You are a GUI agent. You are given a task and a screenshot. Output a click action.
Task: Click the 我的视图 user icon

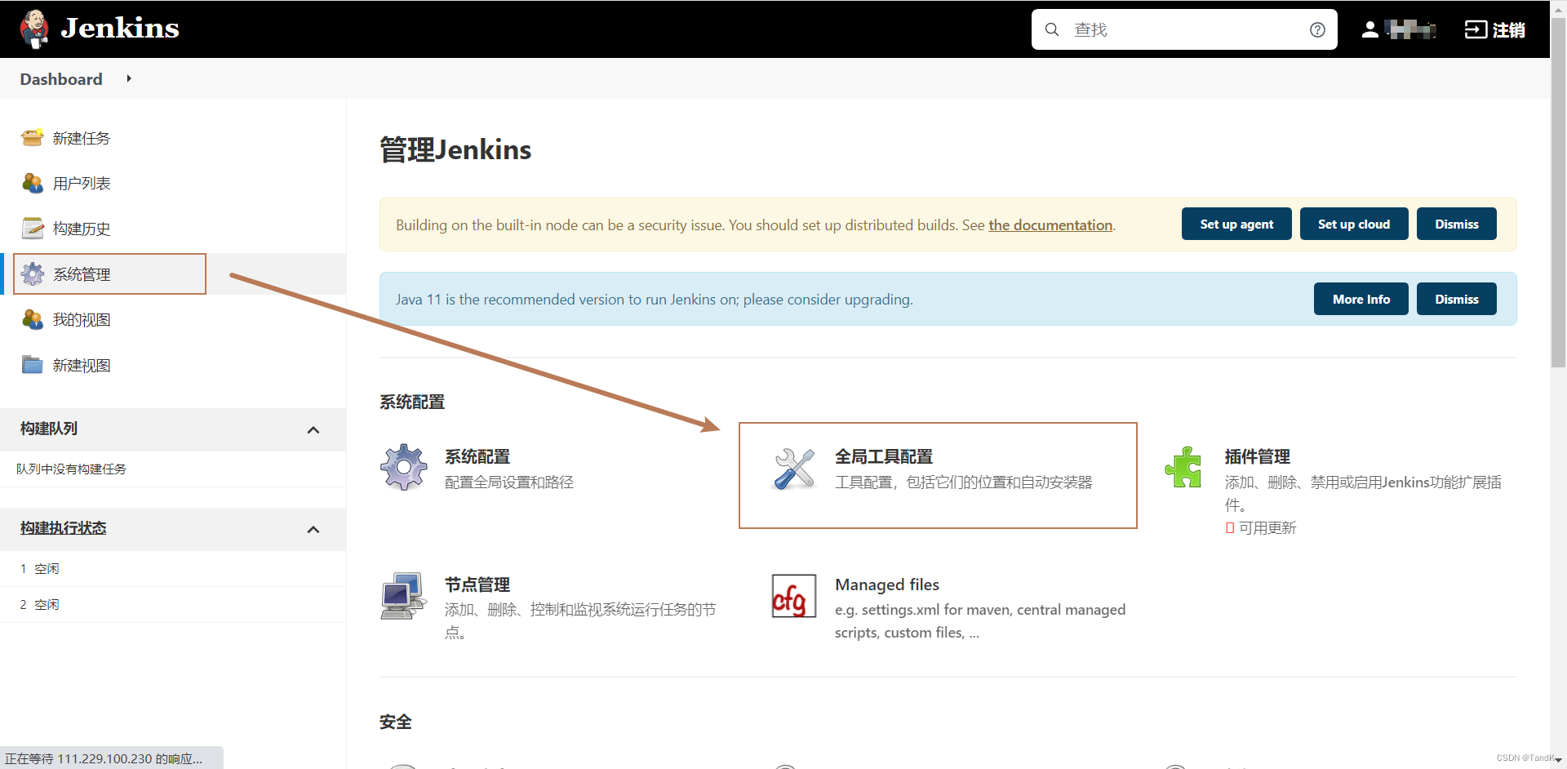pos(33,319)
